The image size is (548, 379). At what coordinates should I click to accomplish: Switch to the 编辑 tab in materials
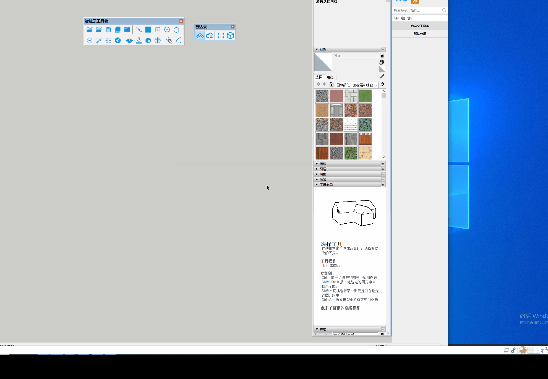[x=330, y=78]
